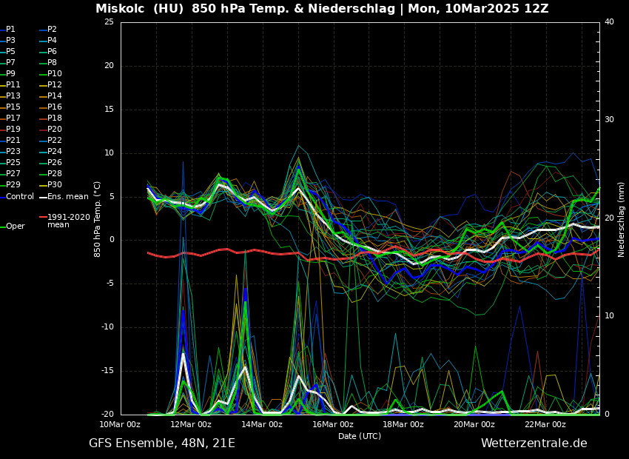Click the 10Mar 00z date tick label
This screenshot has width=629, height=459.
[120, 424]
